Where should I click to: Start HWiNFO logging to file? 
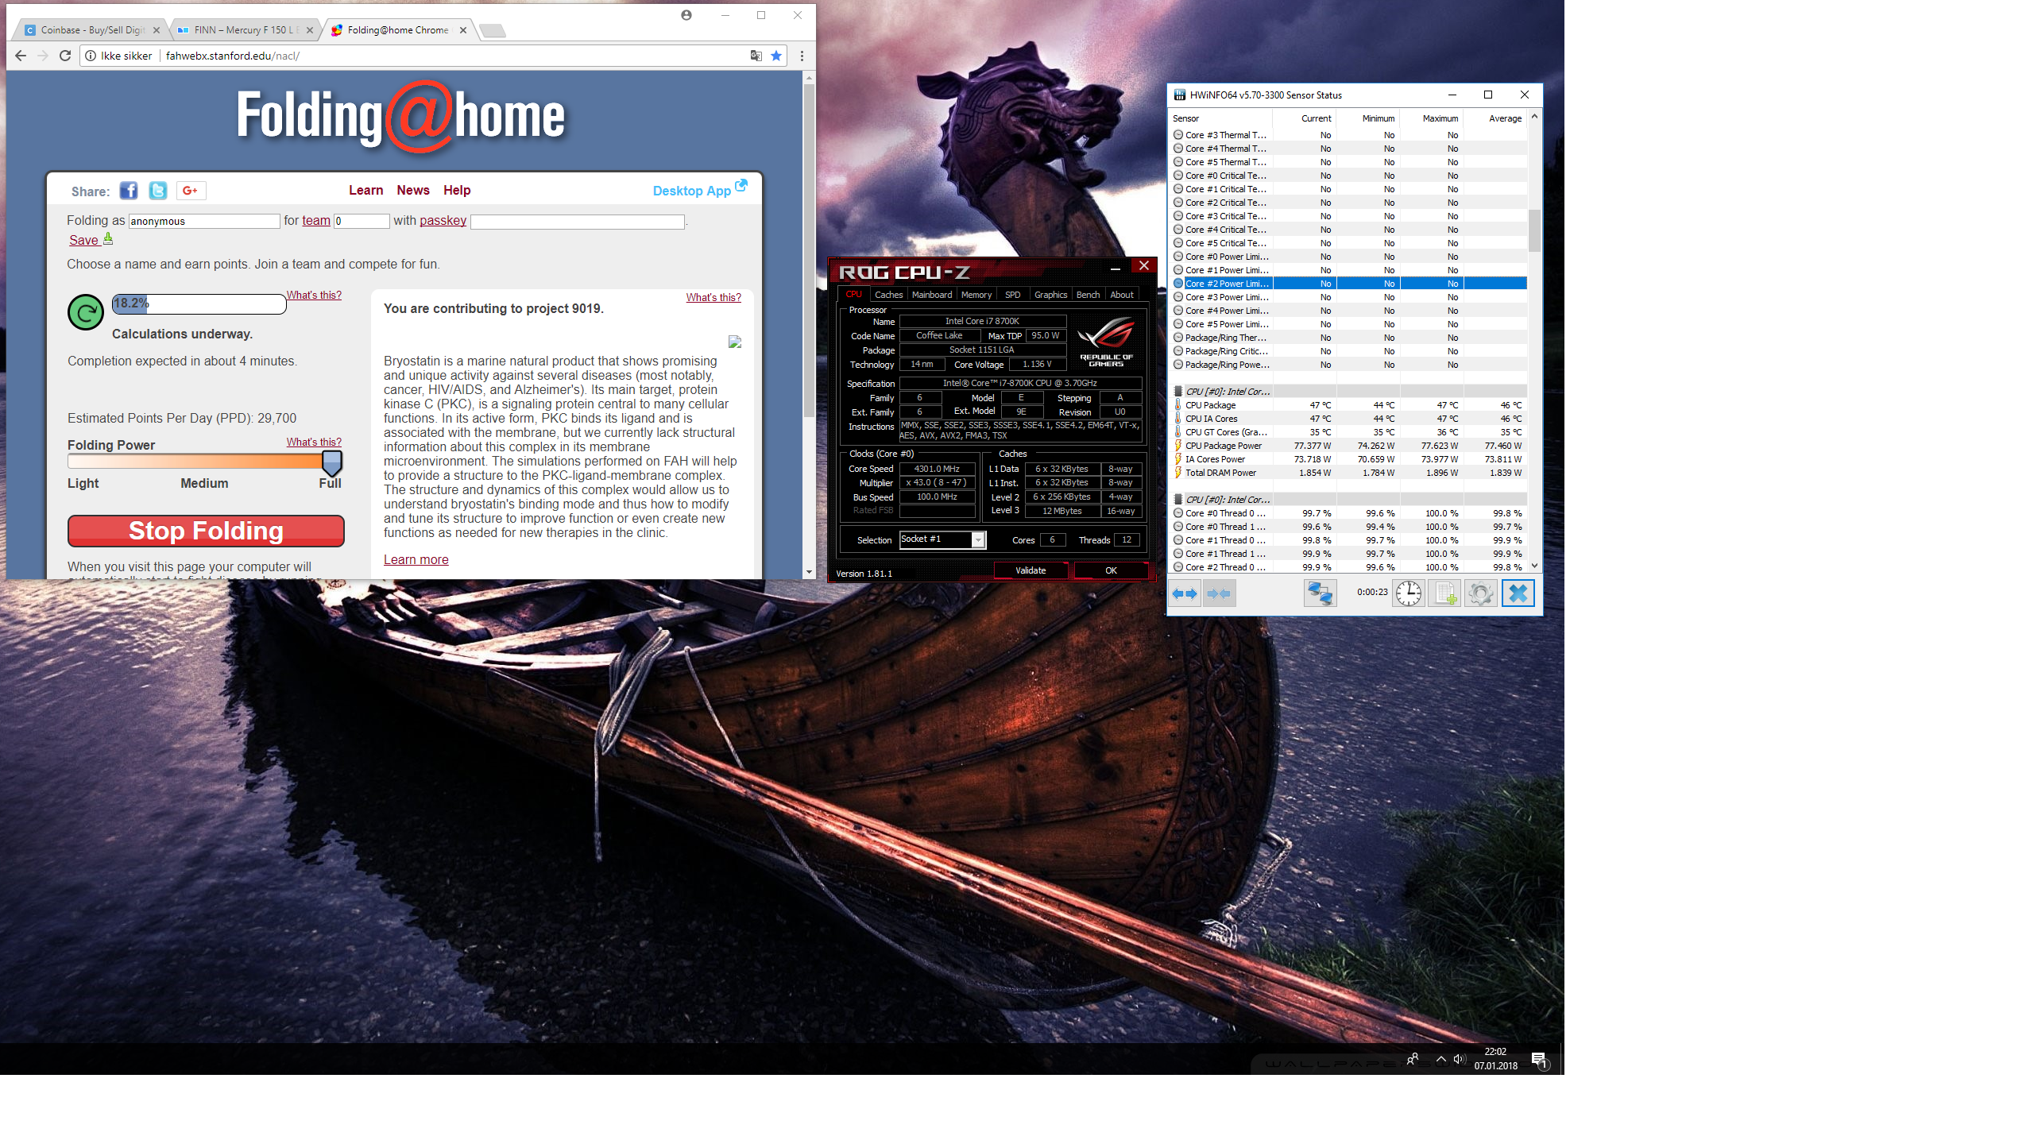tap(1444, 593)
